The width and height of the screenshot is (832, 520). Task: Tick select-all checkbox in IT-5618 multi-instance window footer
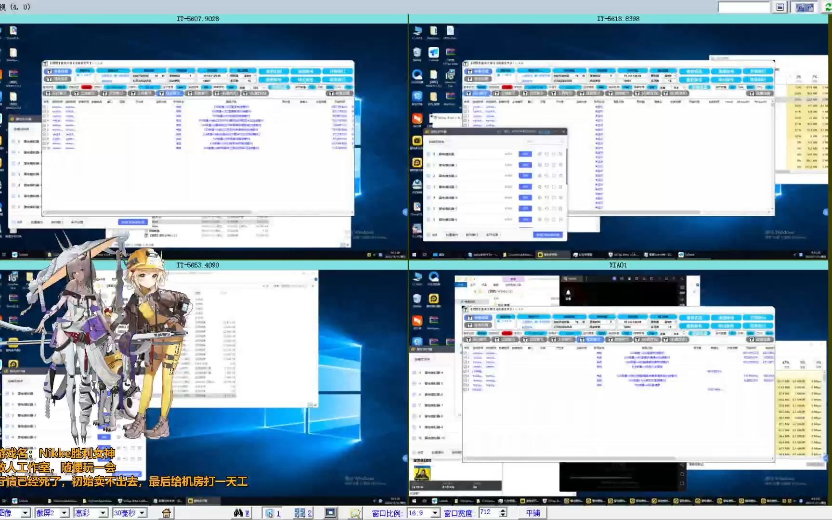click(429, 235)
